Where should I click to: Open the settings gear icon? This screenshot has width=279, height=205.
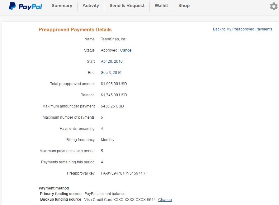pyautogui.click(x=274, y=7)
